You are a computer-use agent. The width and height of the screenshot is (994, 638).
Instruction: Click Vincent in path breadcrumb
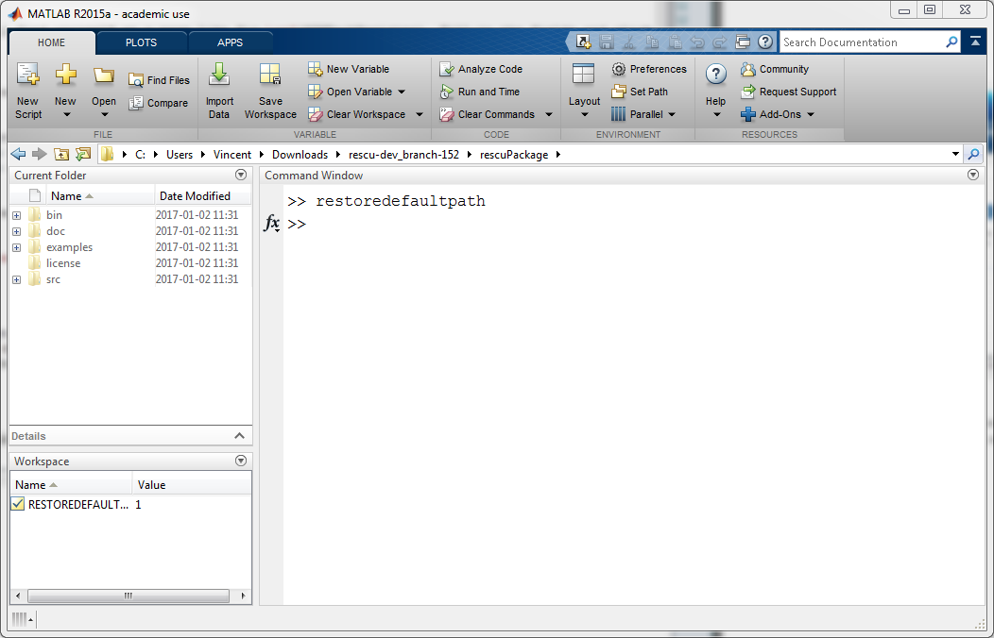pyautogui.click(x=232, y=155)
